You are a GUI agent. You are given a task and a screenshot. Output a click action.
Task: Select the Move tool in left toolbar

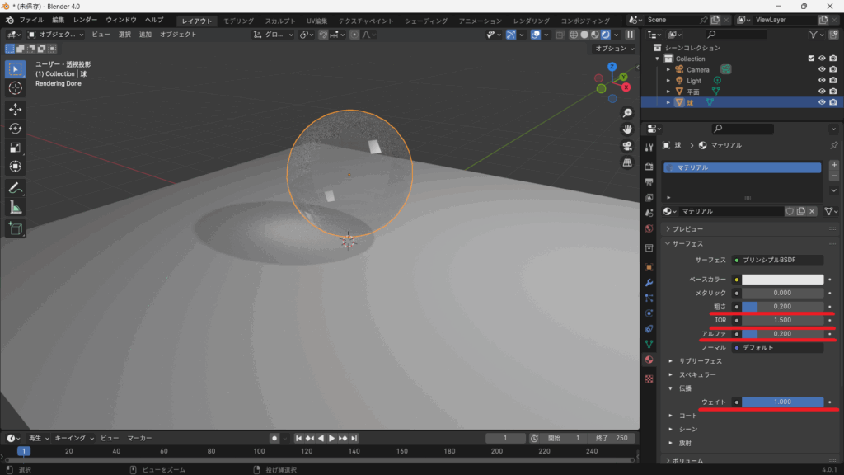tap(16, 109)
